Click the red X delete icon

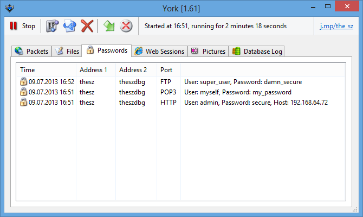pos(87,26)
